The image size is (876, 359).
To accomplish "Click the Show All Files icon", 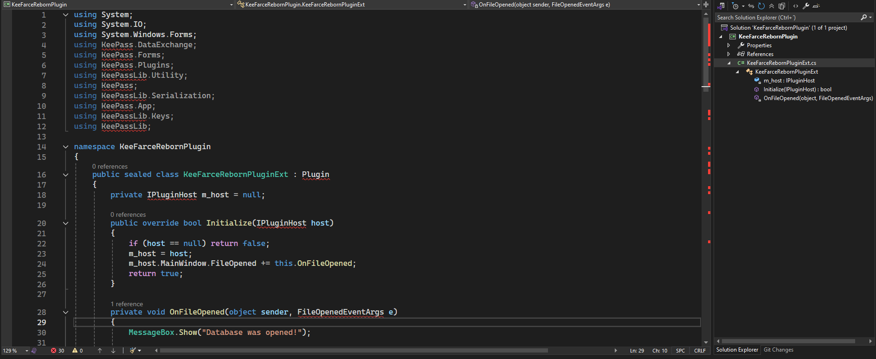I will coord(782,6).
